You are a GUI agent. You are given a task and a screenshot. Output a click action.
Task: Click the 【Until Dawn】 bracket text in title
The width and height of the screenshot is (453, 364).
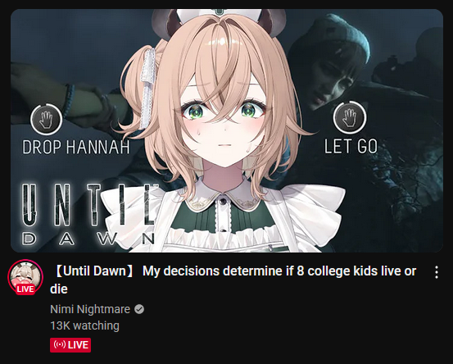point(93,271)
